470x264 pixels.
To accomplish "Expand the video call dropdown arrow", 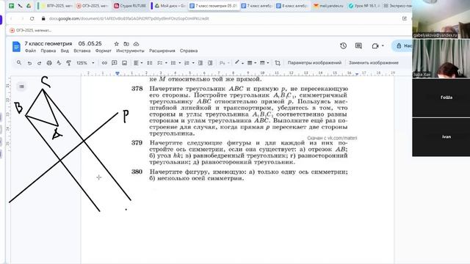I will (383, 45).
